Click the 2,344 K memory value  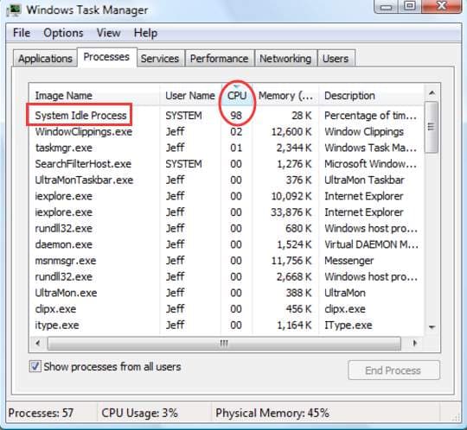click(294, 148)
